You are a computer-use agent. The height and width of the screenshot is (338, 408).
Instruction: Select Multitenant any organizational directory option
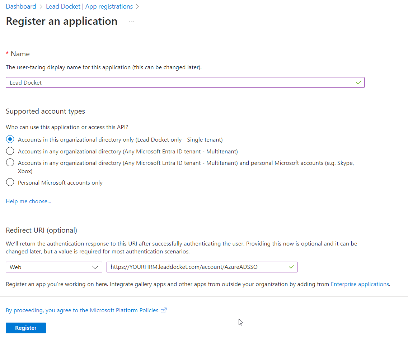point(10,151)
